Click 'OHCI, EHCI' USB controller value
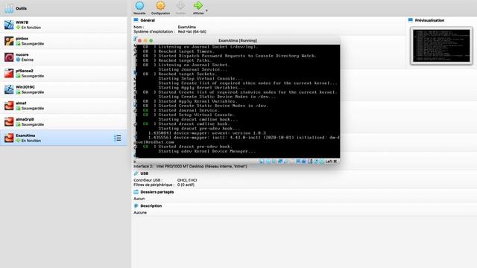The image size is (477, 268). click(x=187, y=180)
